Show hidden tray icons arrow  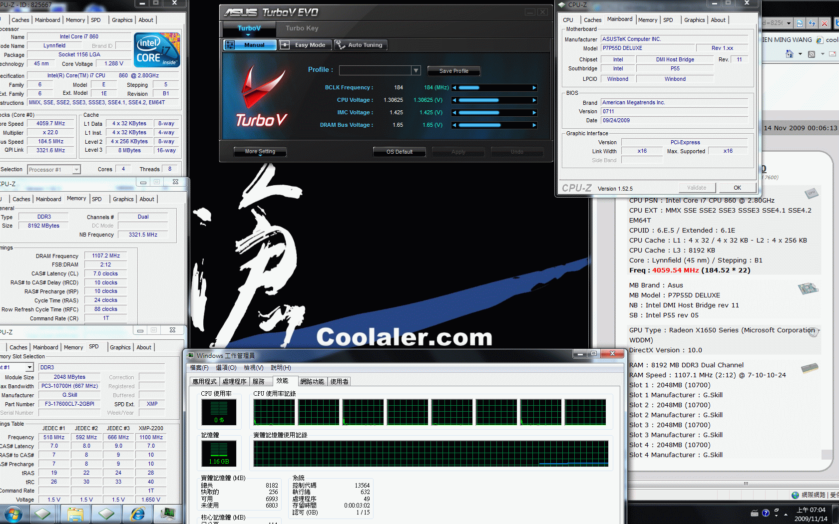[786, 514]
